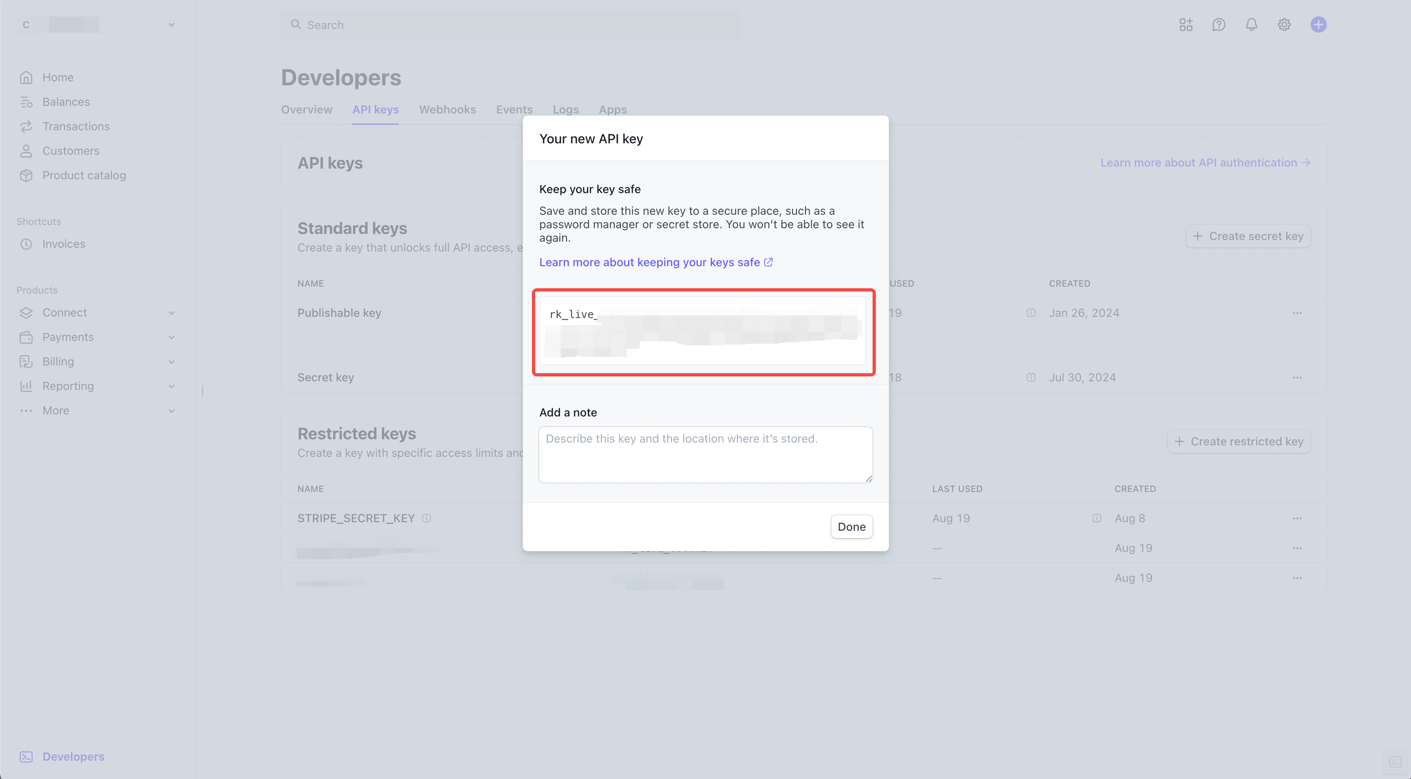Image resolution: width=1411 pixels, height=779 pixels.
Task: Click the terminal icon at bottom right corner
Action: click(1395, 762)
